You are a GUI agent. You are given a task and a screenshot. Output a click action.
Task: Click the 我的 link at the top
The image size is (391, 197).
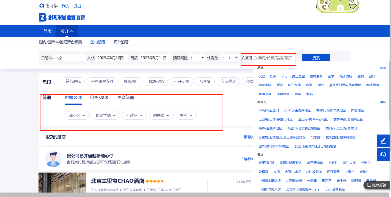tap(65, 6)
